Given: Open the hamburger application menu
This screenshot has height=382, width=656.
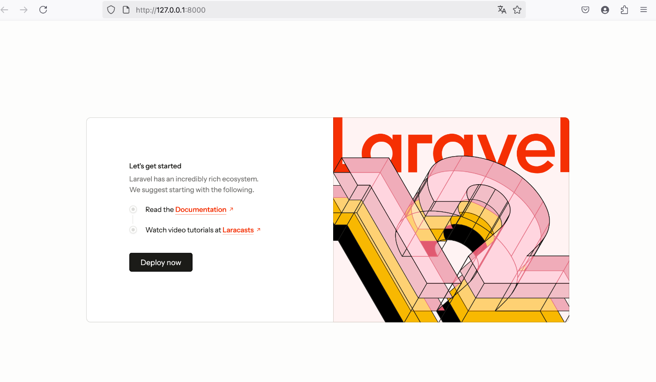Looking at the screenshot, I should pos(643,10).
